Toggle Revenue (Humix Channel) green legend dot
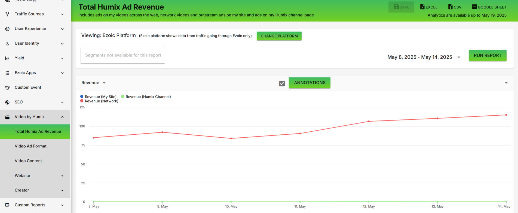 click(123, 96)
